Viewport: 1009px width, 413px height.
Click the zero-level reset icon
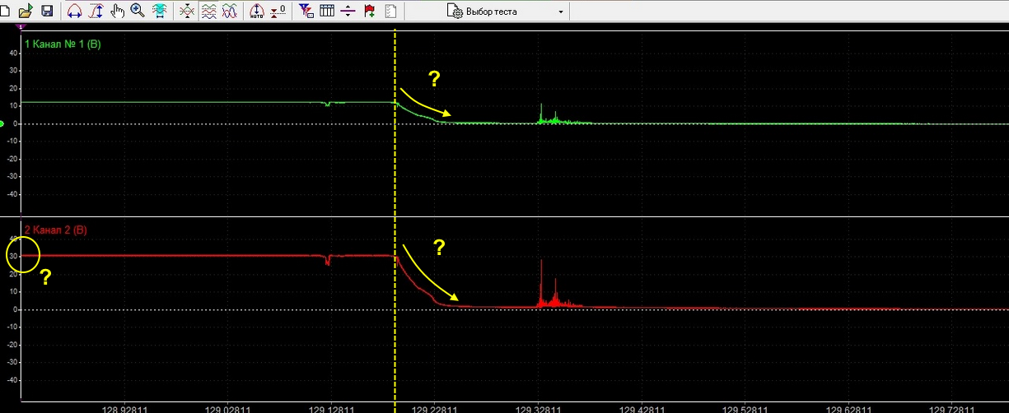pyautogui.click(x=278, y=11)
